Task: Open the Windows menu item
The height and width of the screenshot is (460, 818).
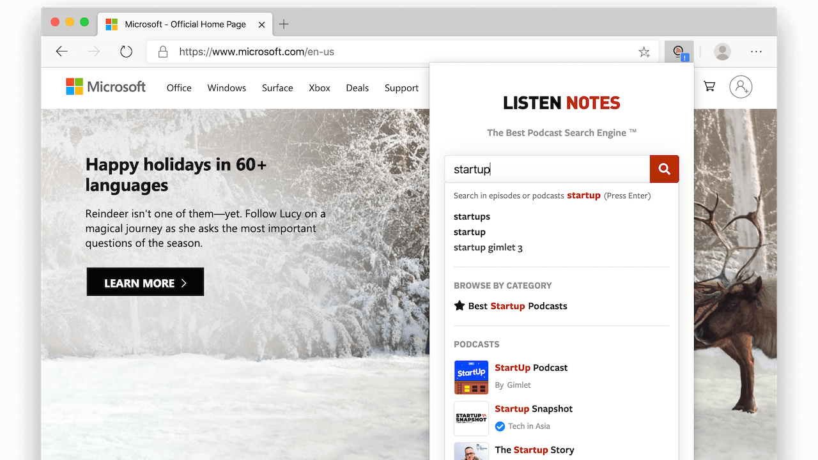Action: coord(227,88)
